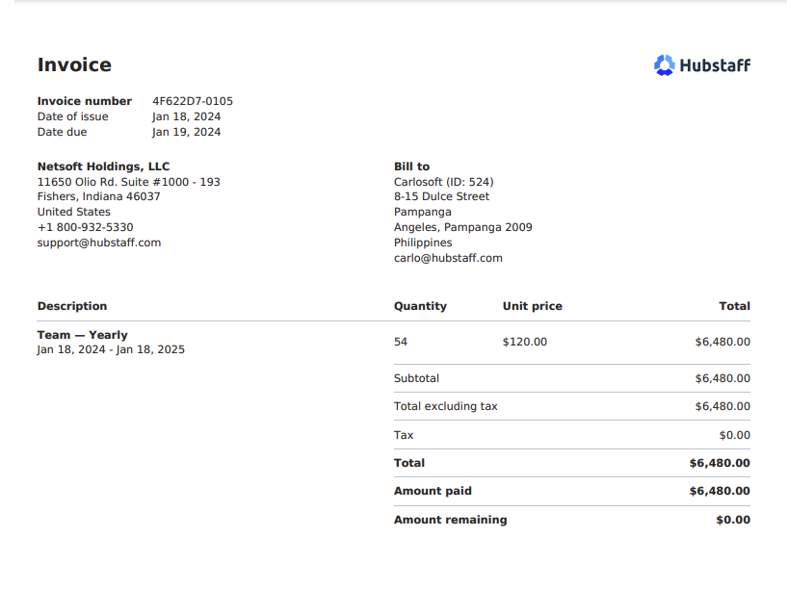Click phone number +1 800-932-5330
Viewport: 787px width, 614px height.
[86, 227]
